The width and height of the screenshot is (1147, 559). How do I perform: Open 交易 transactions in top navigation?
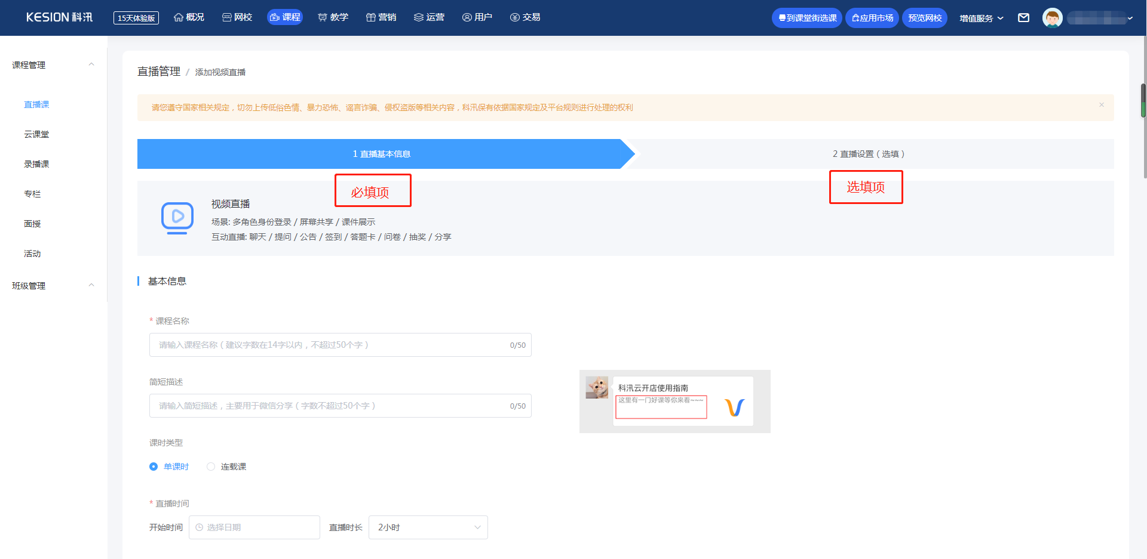[525, 17]
